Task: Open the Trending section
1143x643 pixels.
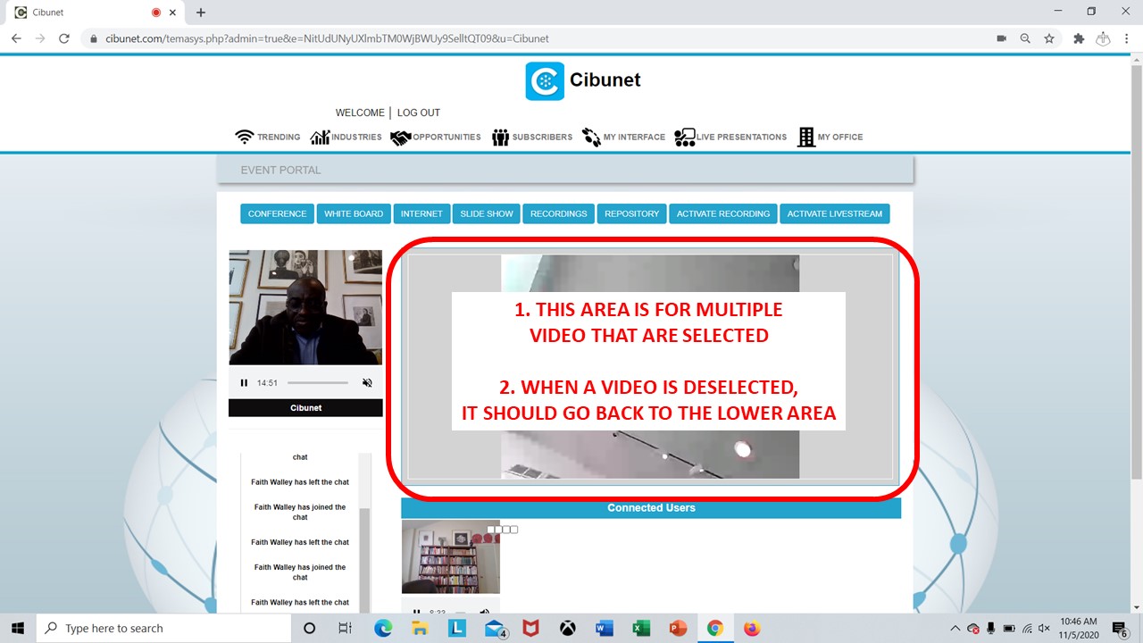Action: 268,137
